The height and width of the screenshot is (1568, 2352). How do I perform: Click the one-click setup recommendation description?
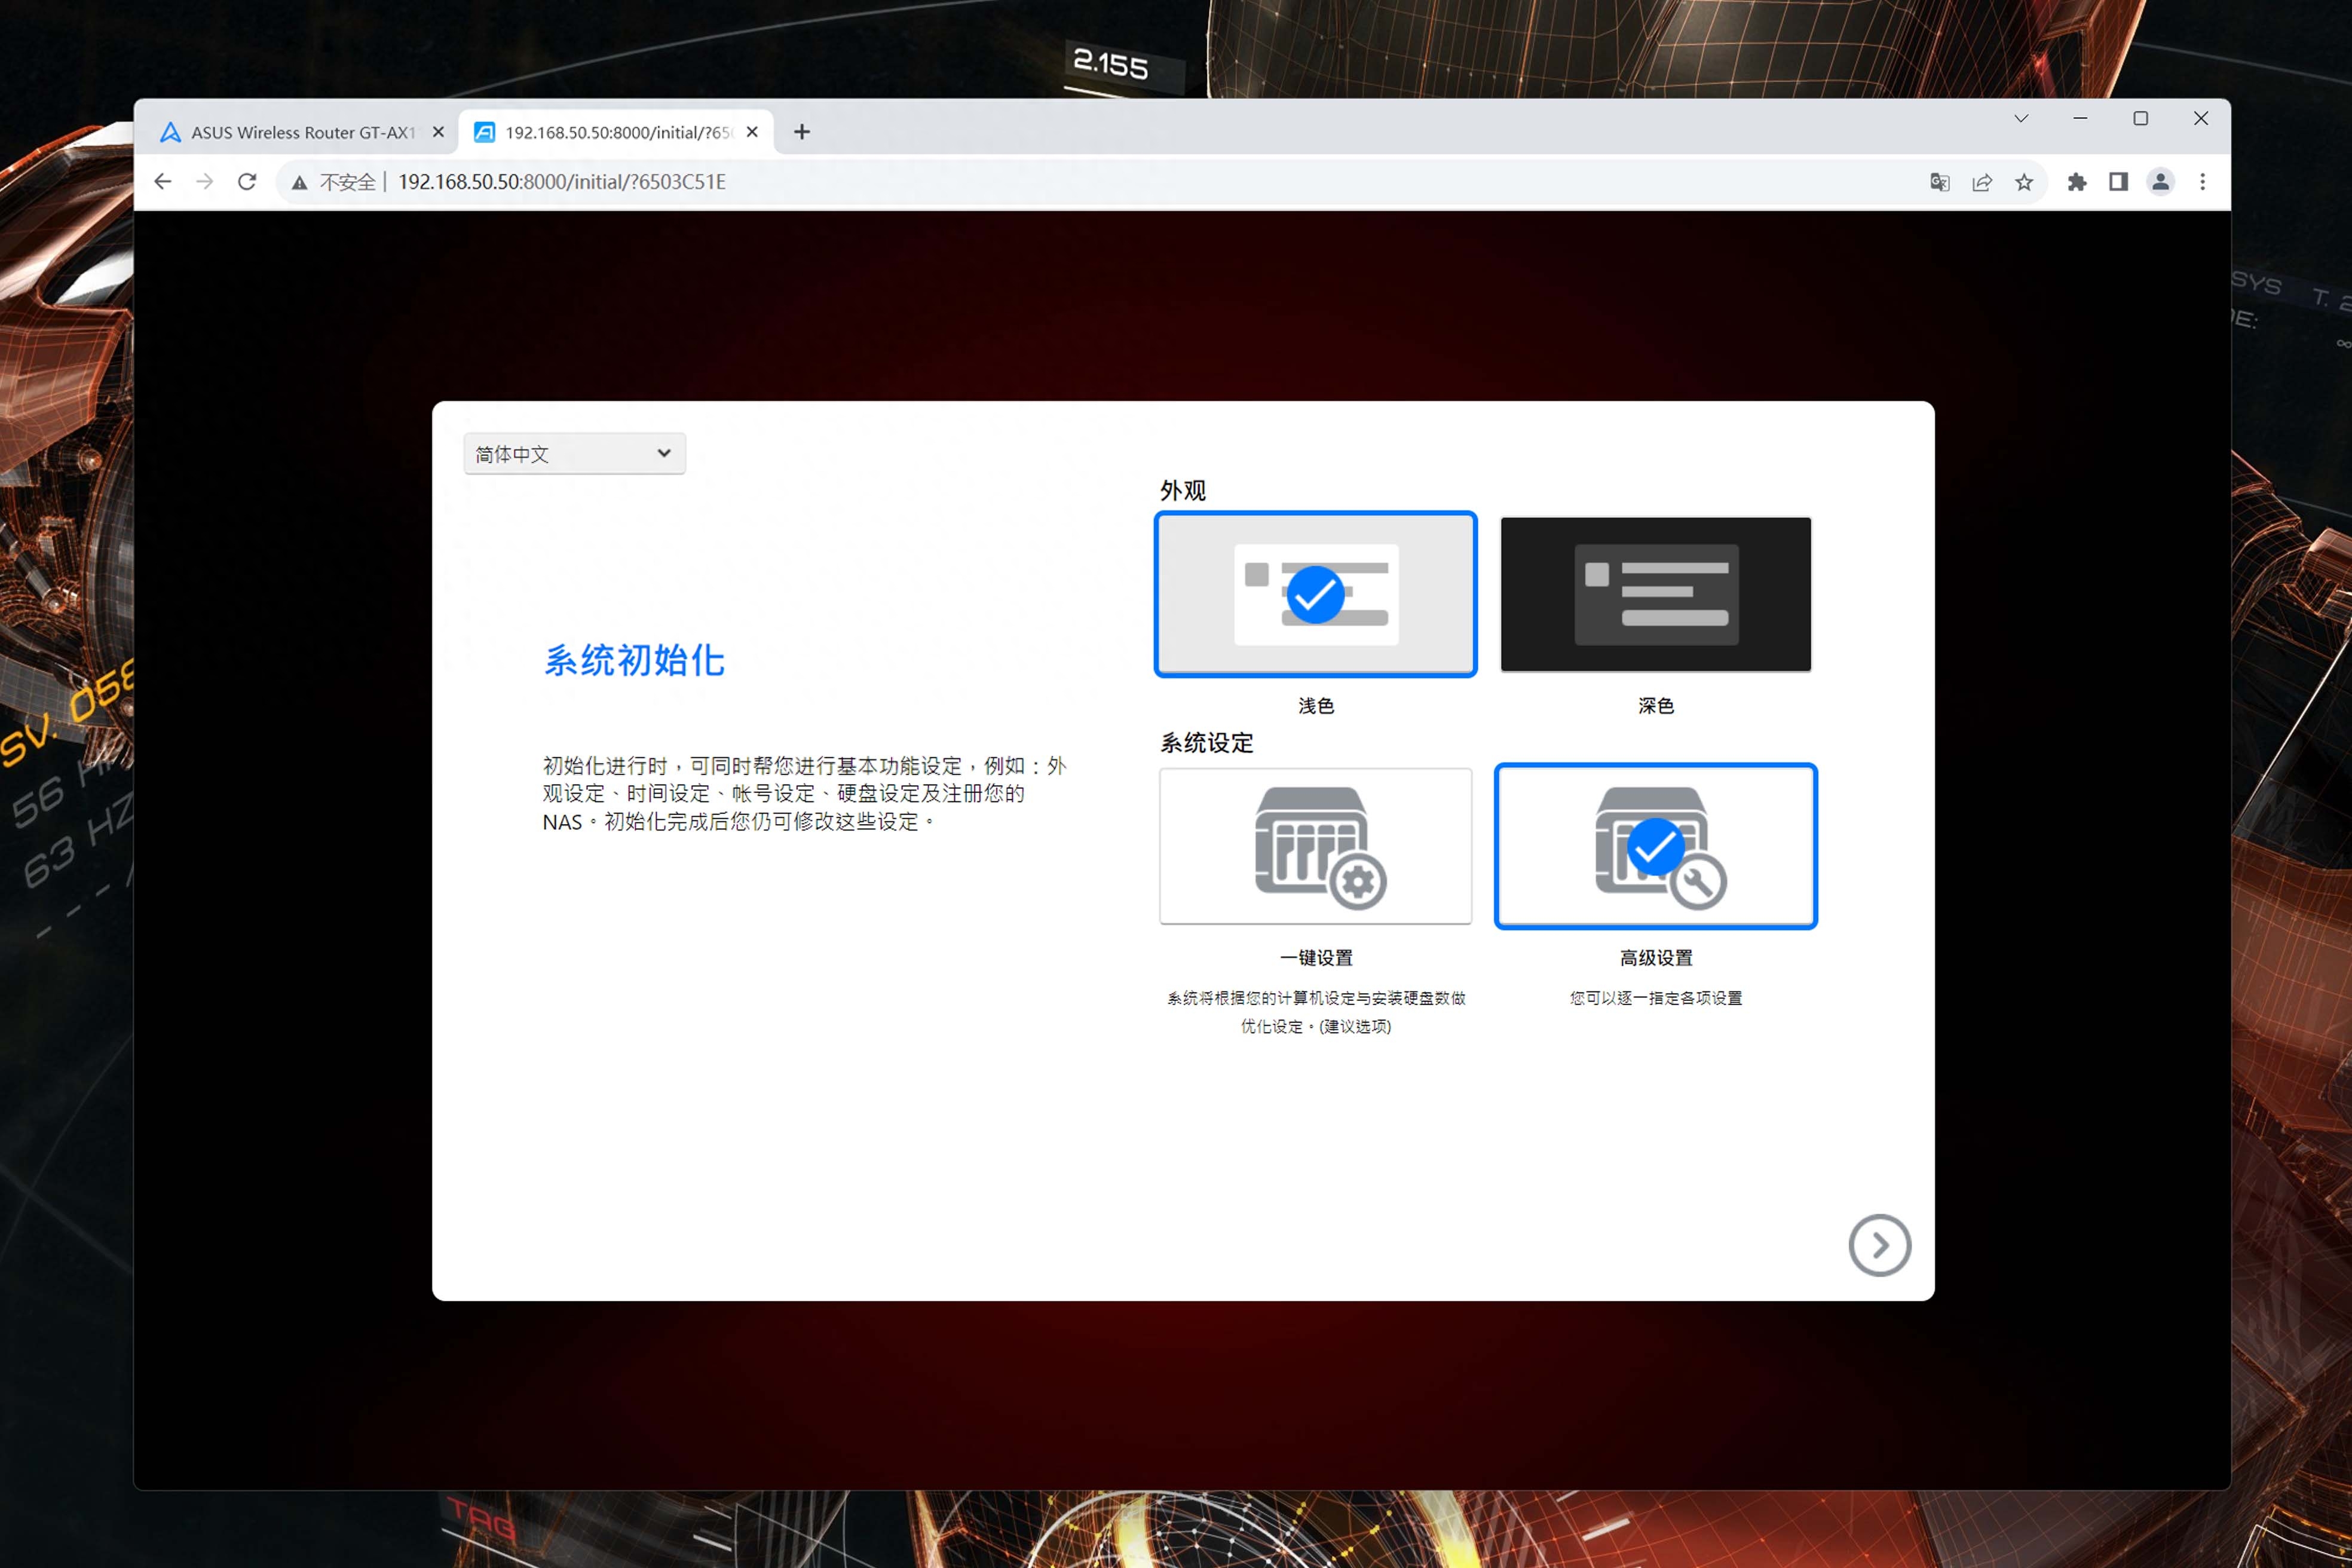coord(1316,1012)
